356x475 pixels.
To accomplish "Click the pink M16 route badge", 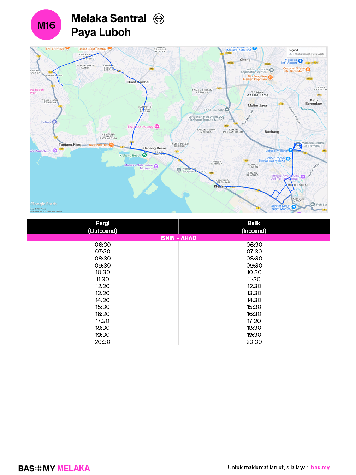I will 46,25.
